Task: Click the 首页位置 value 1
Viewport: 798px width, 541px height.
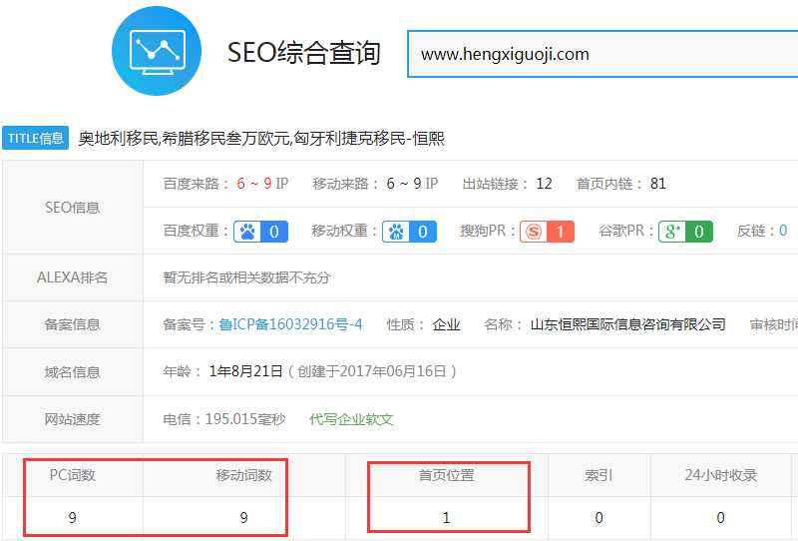Action: [x=446, y=518]
